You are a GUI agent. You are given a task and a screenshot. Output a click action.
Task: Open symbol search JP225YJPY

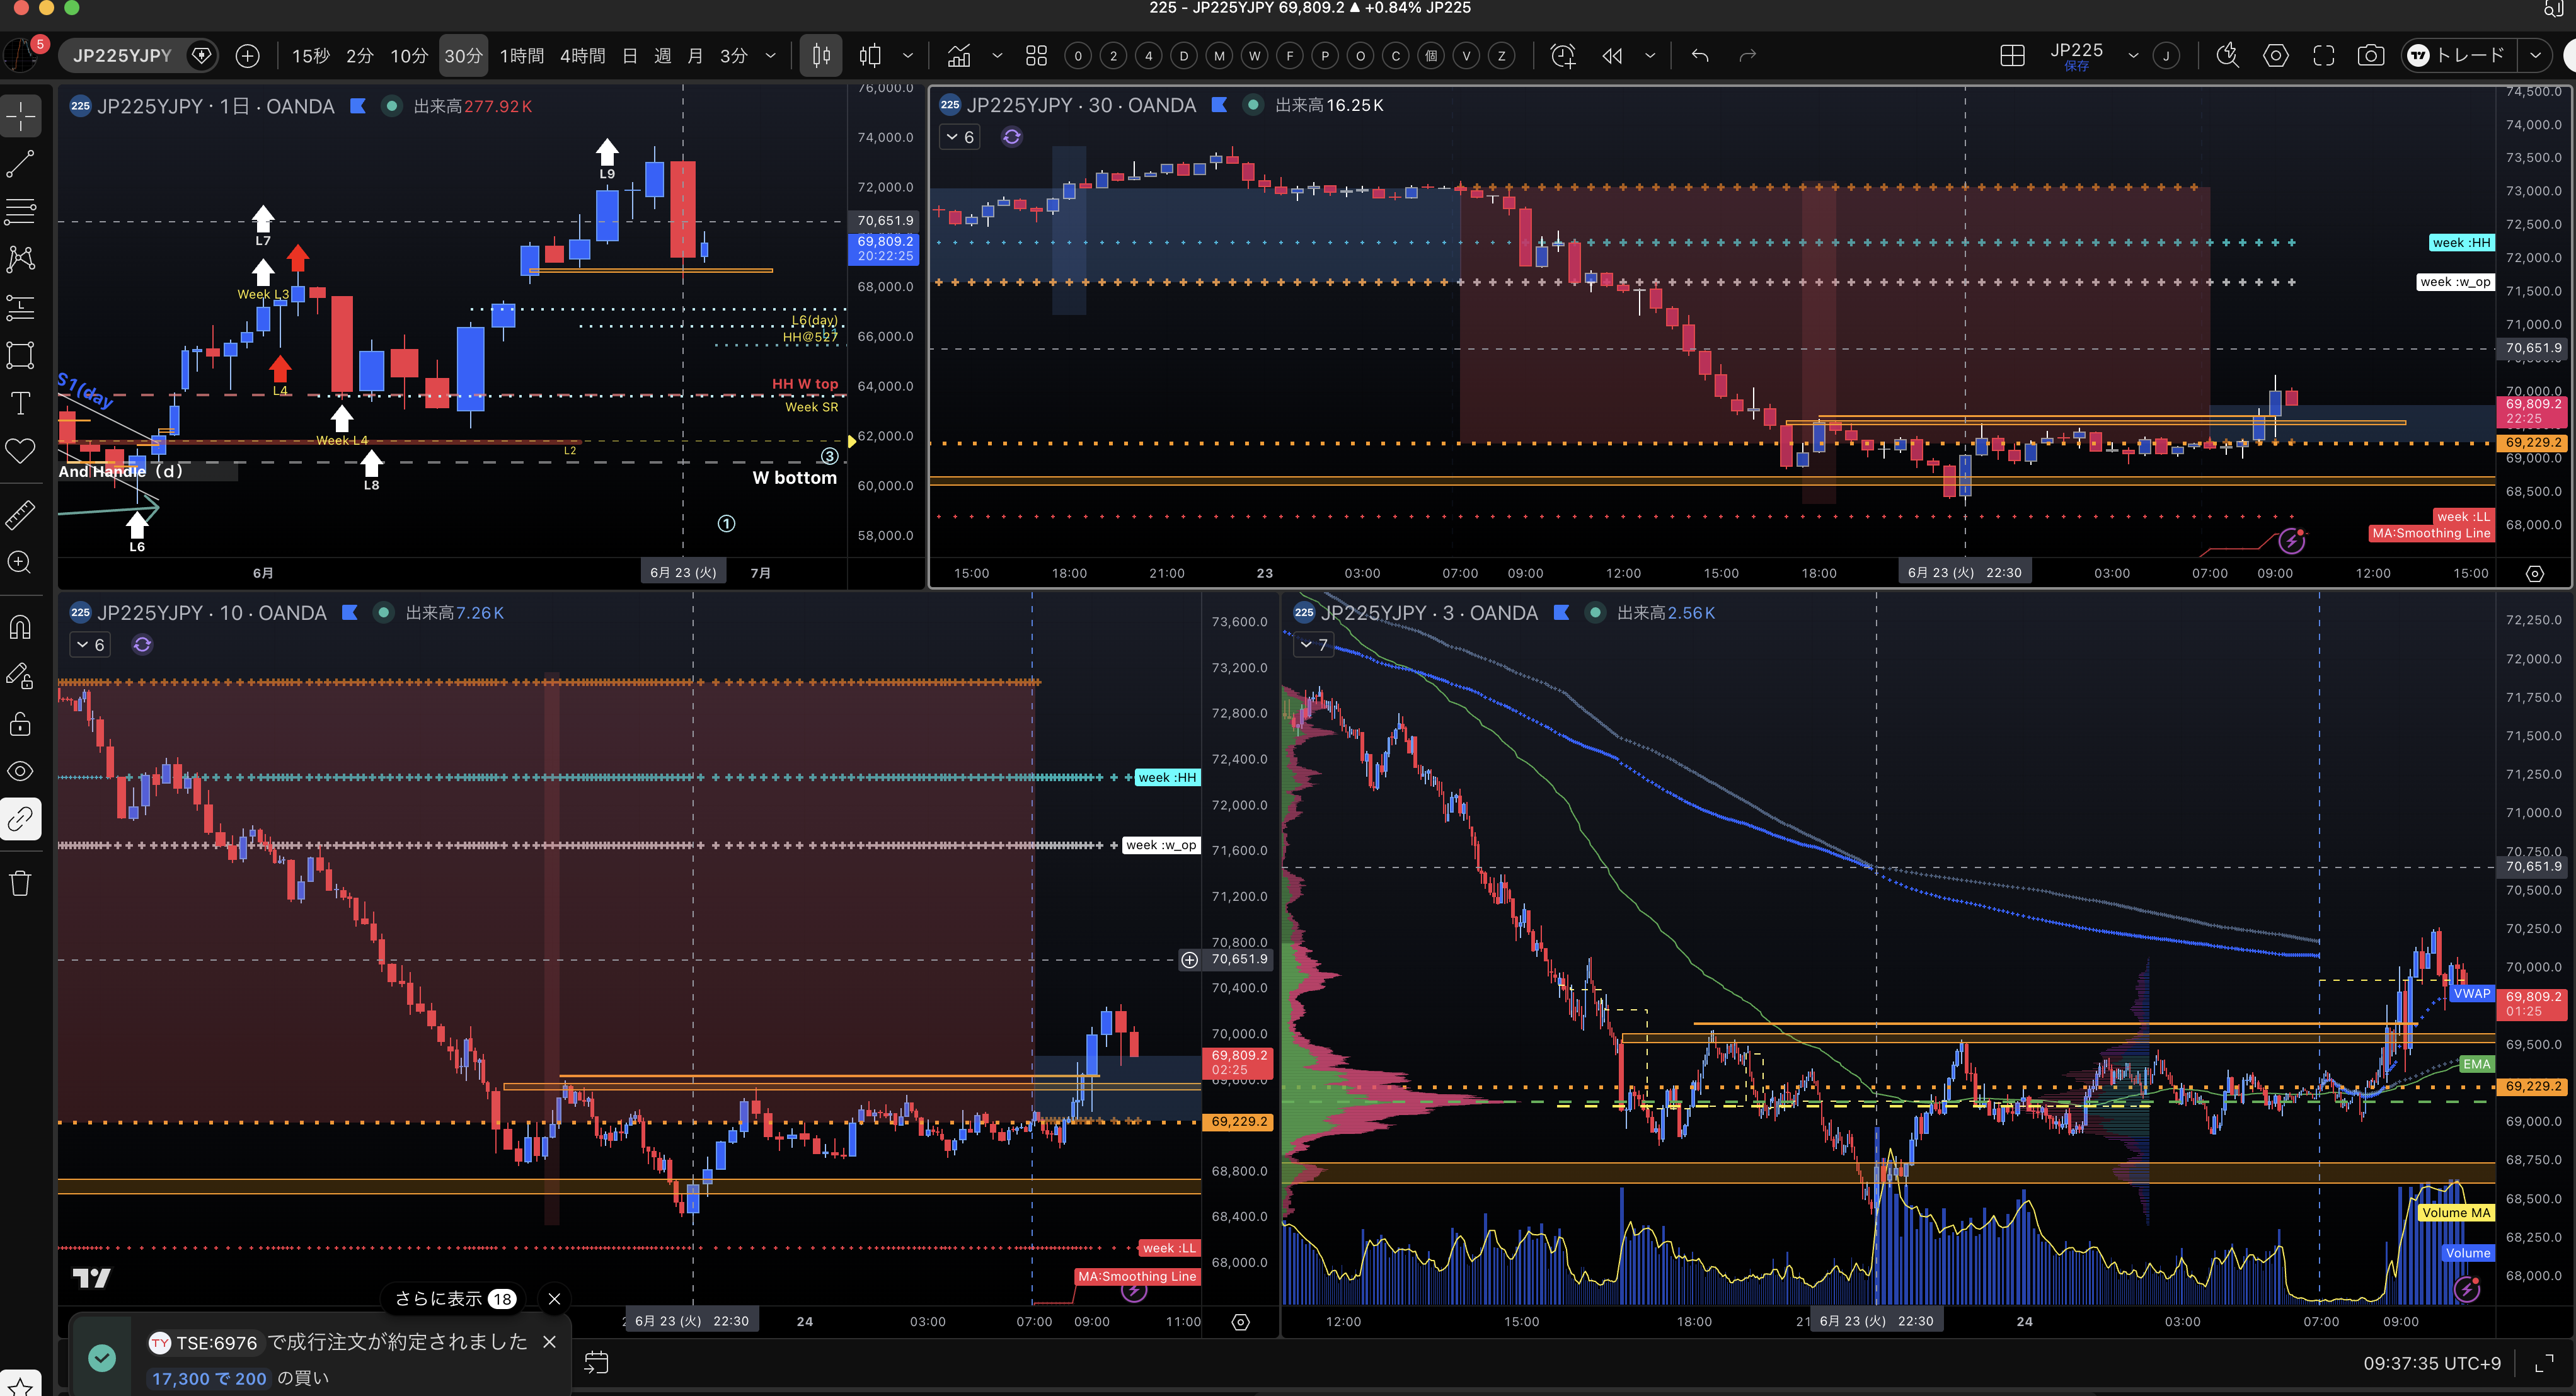122,56
